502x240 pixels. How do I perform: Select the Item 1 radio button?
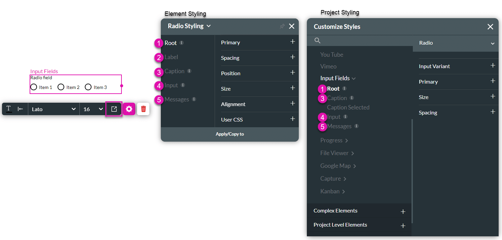pyautogui.click(x=34, y=87)
